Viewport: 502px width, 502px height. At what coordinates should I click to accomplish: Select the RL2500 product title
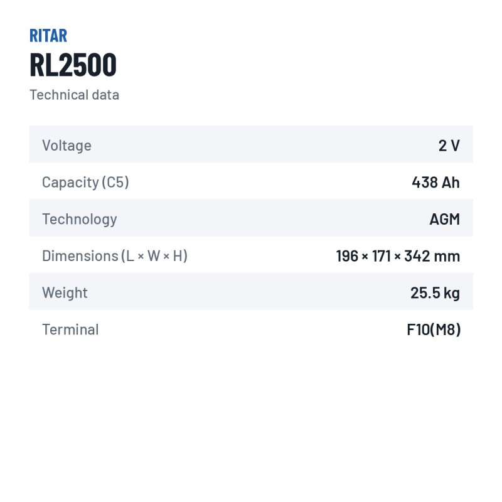[73, 65]
